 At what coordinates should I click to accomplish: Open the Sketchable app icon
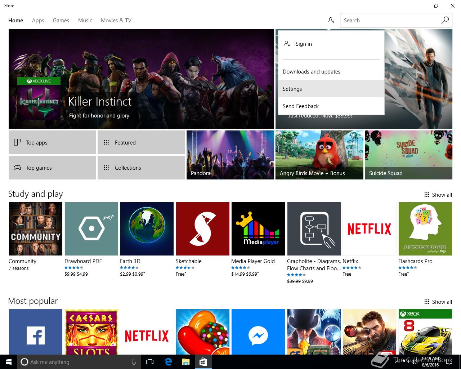coord(203,229)
